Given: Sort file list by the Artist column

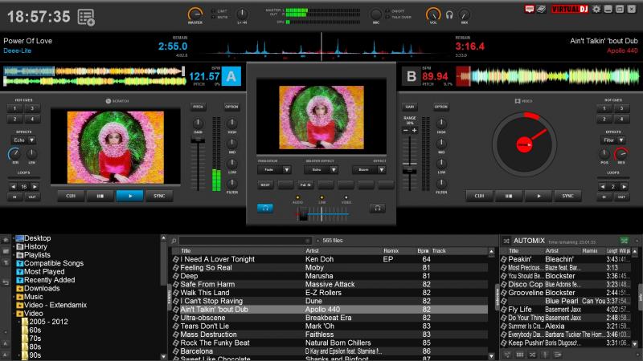Looking at the screenshot, I should (x=312, y=250).
